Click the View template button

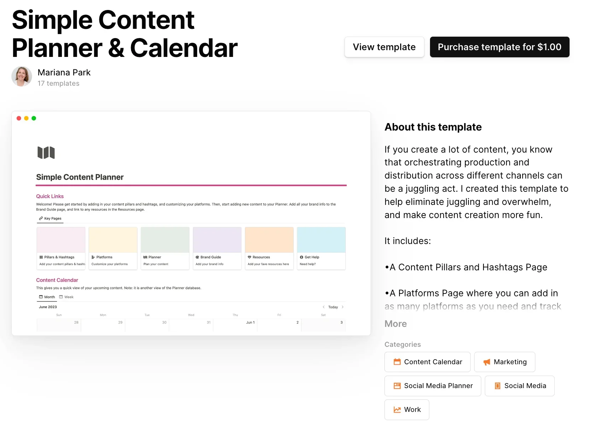click(x=384, y=47)
